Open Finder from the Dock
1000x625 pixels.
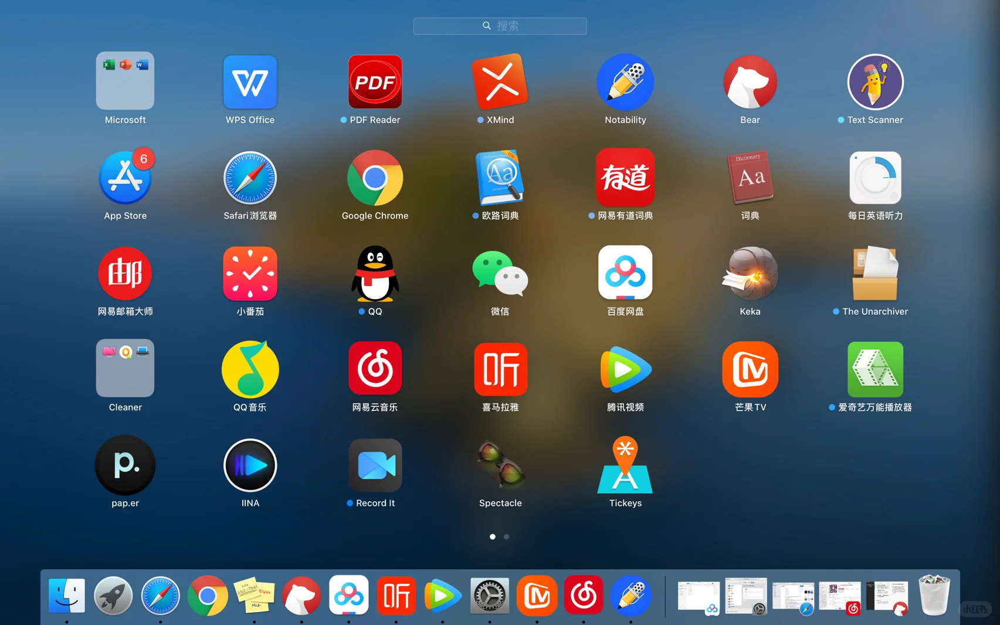(67, 595)
